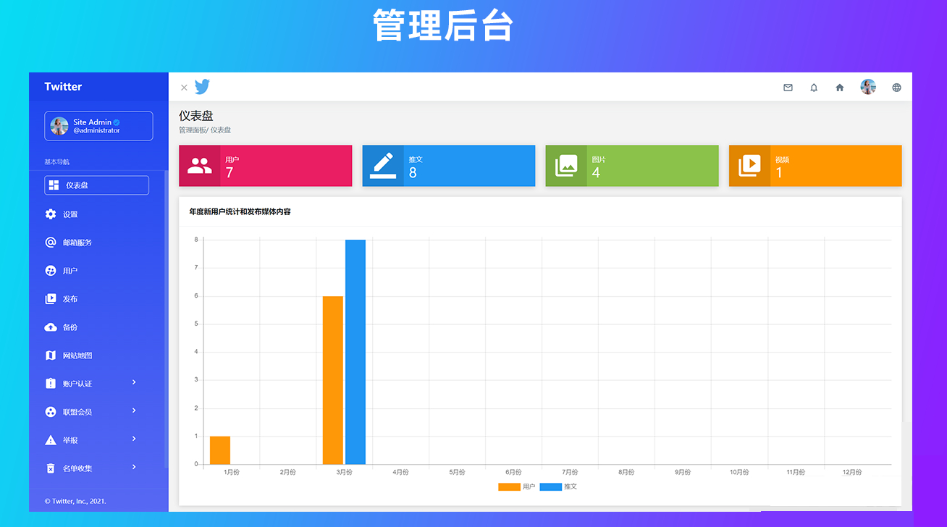Click the Twitter bird logo

(202, 87)
